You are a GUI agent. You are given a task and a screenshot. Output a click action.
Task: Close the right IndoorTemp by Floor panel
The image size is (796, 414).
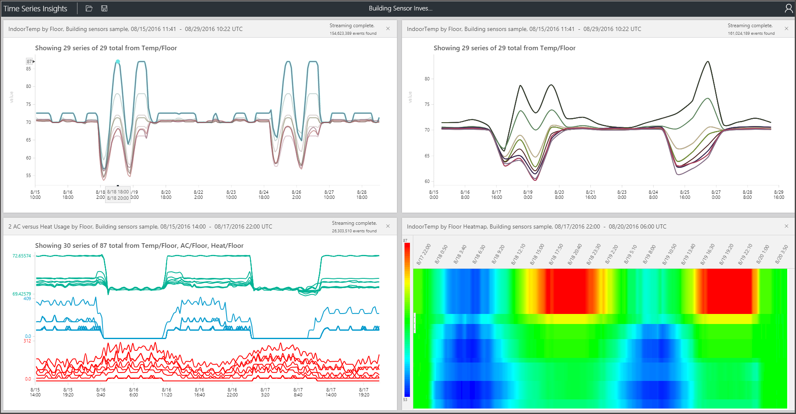click(786, 28)
